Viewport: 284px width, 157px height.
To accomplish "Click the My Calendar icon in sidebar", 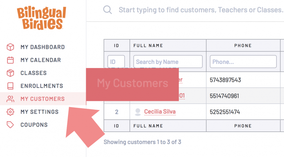I will (x=10, y=60).
